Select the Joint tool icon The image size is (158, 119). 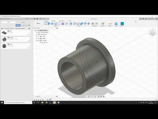coord(97,23)
